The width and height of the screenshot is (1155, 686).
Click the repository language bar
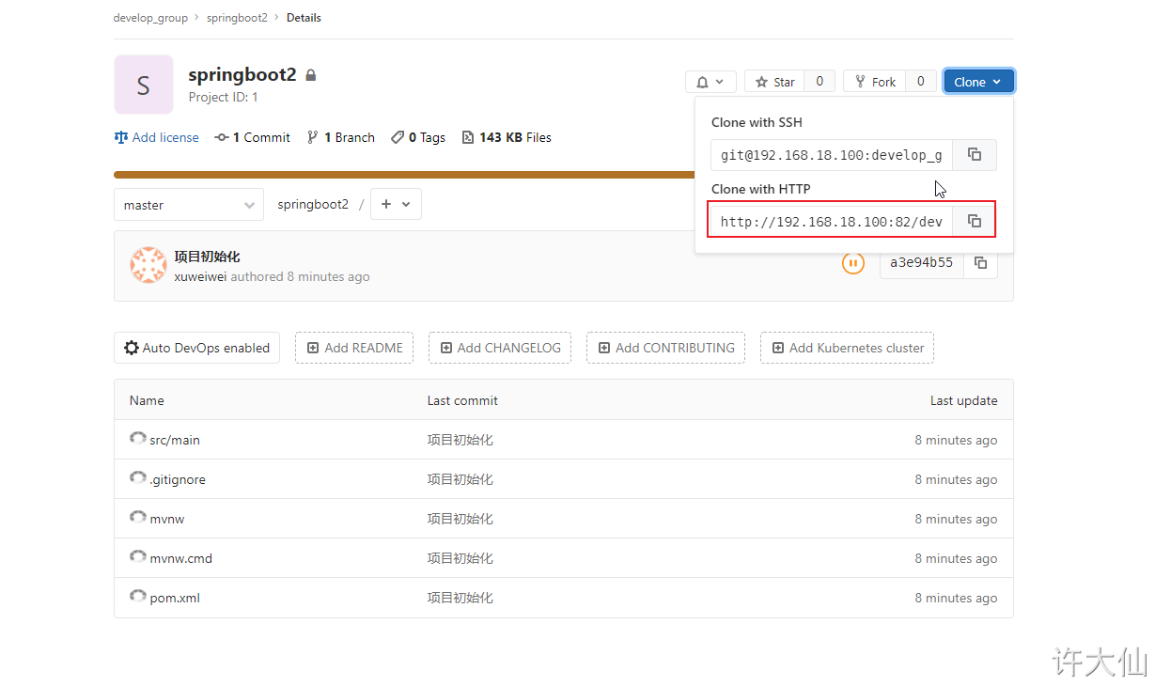click(404, 175)
